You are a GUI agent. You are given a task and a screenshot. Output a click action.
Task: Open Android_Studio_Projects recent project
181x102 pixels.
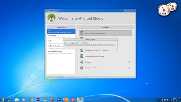click(61, 52)
